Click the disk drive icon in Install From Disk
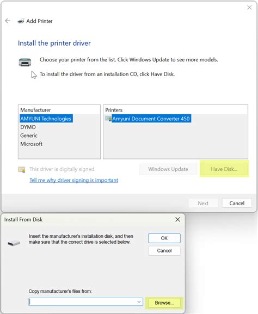Image resolution: width=258 pixels, height=314 pixels. (14, 243)
